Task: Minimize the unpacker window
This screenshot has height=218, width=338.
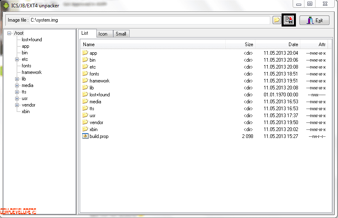Action: 298,4
